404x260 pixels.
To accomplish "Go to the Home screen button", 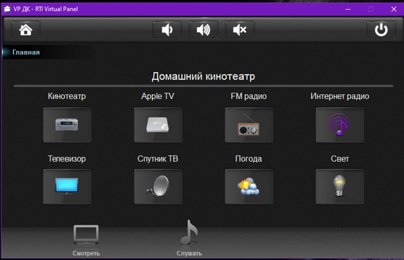I will [x=26, y=30].
